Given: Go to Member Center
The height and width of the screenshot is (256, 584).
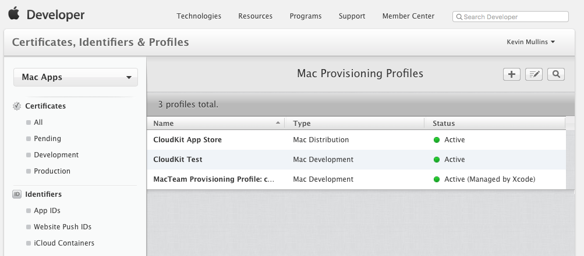Looking at the screenshot, I should (x=408, y=16).
